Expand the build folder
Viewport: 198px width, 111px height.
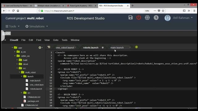click(x=17, y=60)
